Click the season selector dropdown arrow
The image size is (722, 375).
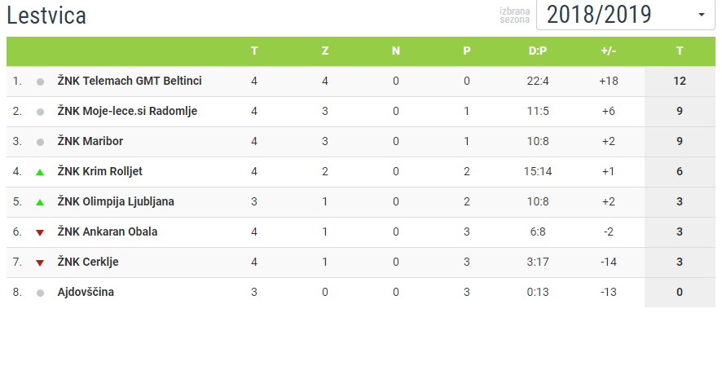(702, 15)
